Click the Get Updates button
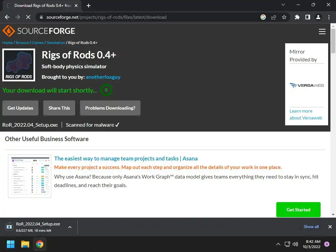 20,108
